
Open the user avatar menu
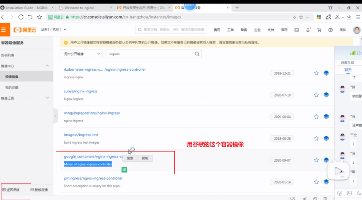point(357,30)
